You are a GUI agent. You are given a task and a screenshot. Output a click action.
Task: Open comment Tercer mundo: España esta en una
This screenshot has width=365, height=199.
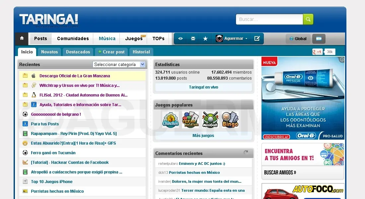(213, 190)
